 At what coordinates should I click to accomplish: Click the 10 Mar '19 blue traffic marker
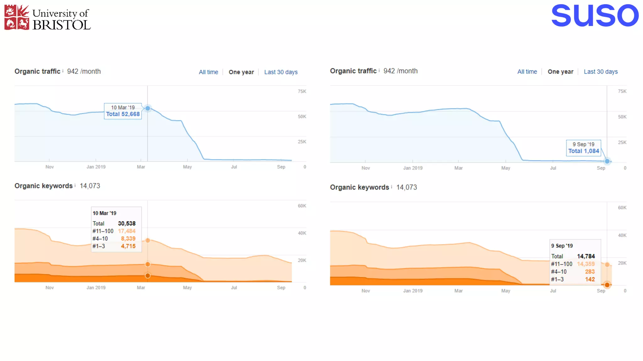(148, 108)
